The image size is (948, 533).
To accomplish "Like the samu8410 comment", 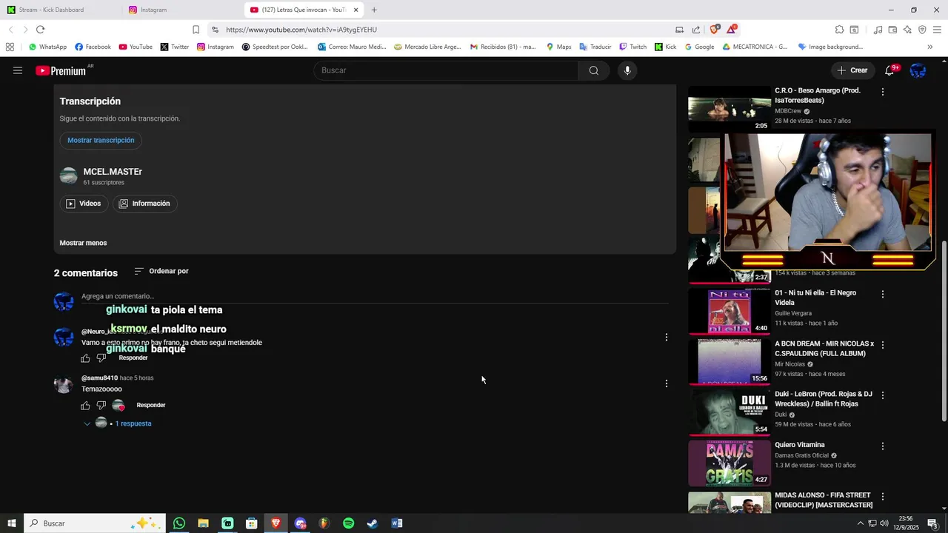I will pos(85,406).
